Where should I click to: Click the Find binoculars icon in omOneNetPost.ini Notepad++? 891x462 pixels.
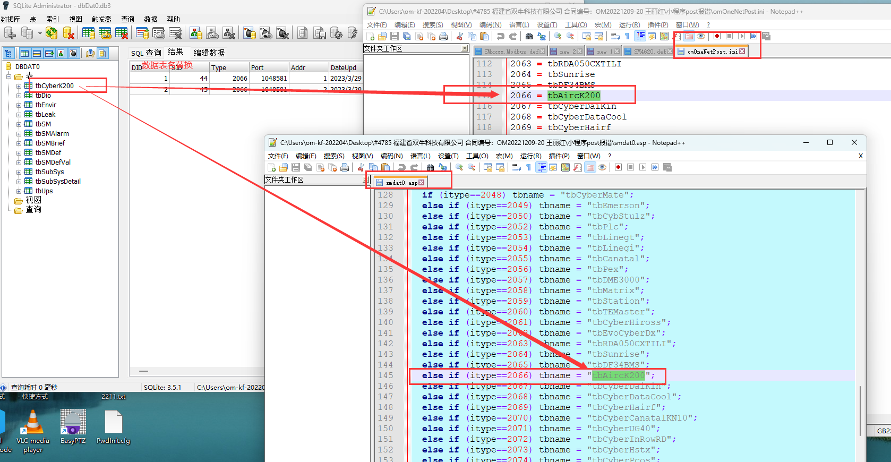529,36
